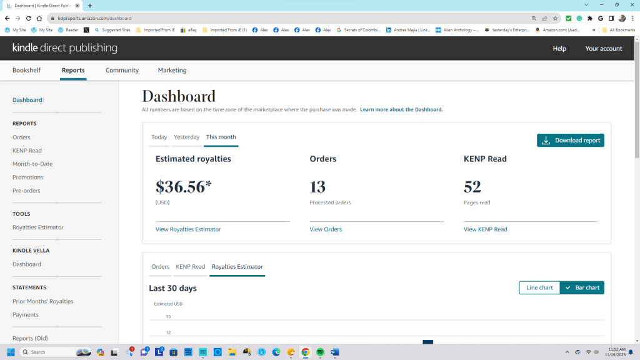Open View Royalties Estimator link
The width and height of the screenshot is (640, 360).
pos(188,229)
